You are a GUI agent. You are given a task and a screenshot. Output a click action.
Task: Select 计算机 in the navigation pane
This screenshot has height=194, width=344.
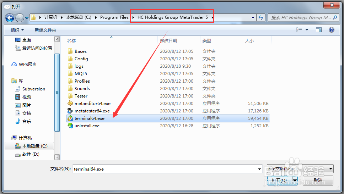[x=21, y=138]
